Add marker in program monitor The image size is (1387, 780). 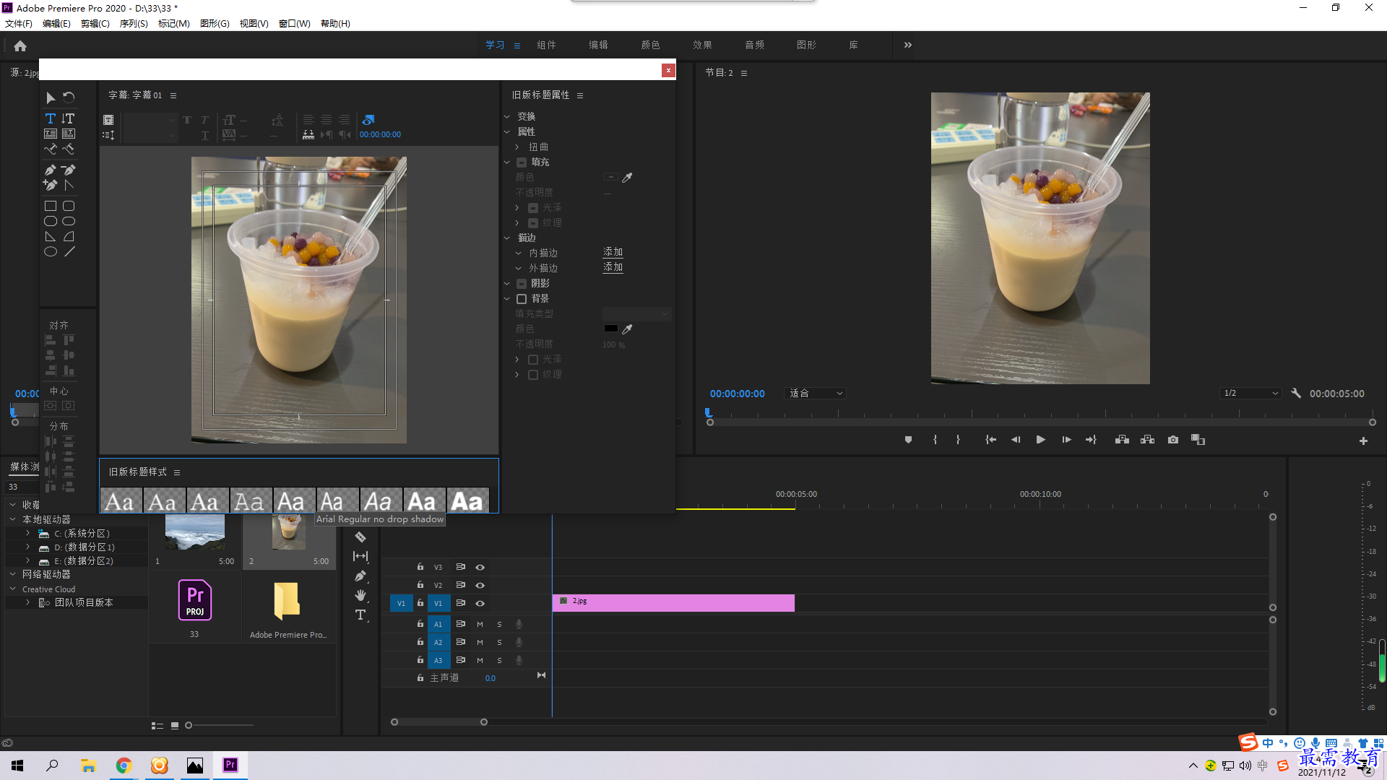(x=908, y=440)
